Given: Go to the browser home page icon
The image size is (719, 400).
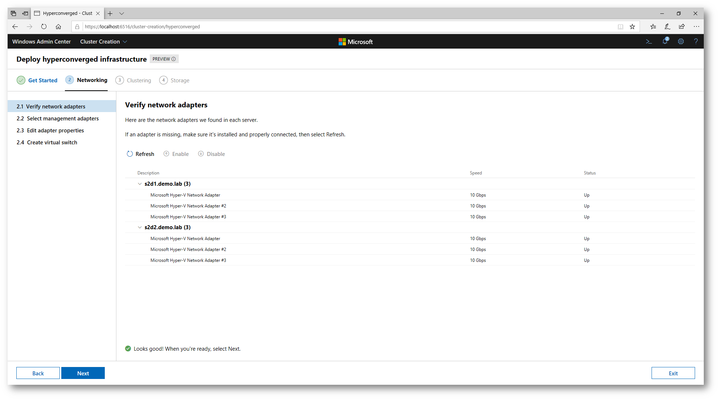Looking at the screenshot, I should 58,26.
